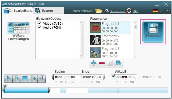172x99 pixels.
Task: Click the timeline playhead slider handle
Action: point(5,86)
